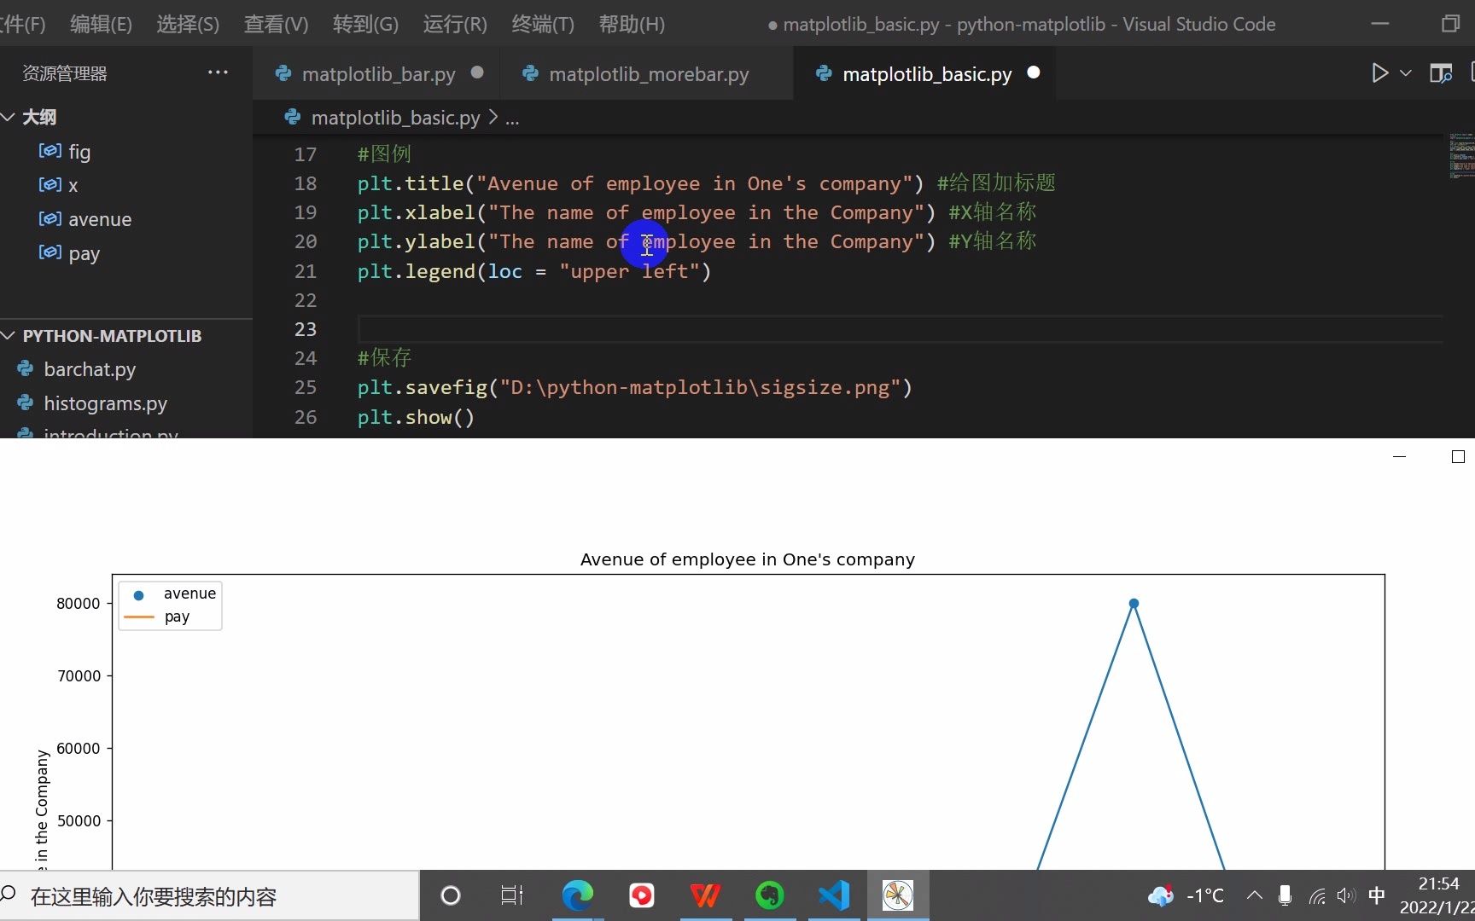
Task: Open the 查看(V) menu
Action: (x=276, y=24)
